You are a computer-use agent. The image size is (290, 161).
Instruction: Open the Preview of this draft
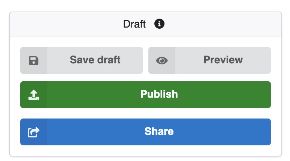pos(209,60)
